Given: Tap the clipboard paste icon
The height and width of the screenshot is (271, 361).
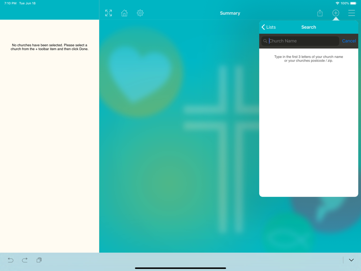Looking at the screenshot, I should 39,260.
